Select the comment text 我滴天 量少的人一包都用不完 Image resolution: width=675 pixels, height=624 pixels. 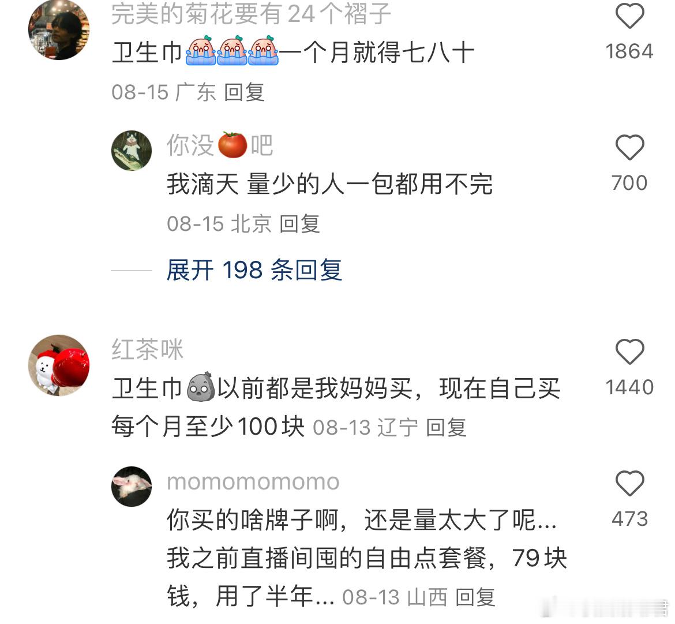click(330, 184)
